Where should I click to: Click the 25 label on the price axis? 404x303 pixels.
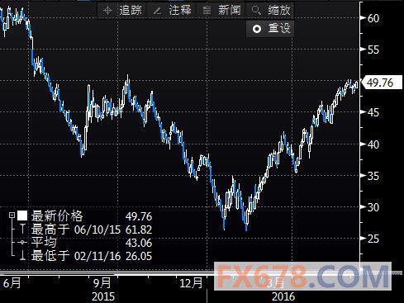click(373, 239)
